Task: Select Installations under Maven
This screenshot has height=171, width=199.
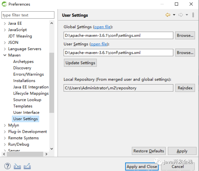Action: pyautogui.click(x=24, y=81)
